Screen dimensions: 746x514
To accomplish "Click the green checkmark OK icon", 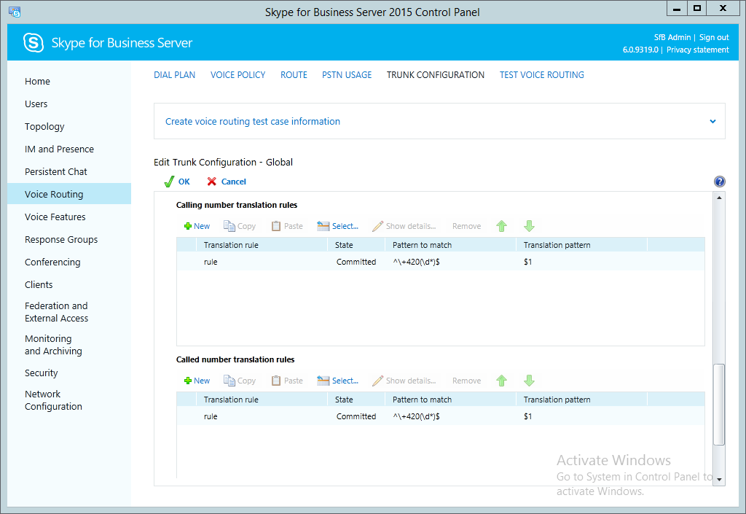I will pos(169,182).
